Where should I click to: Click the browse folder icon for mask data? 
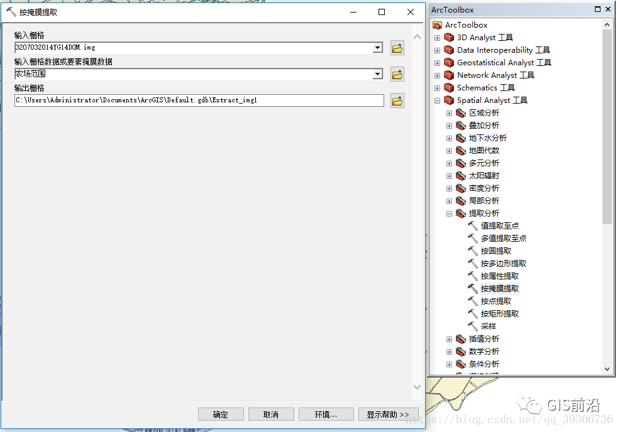tap(397, 74)
